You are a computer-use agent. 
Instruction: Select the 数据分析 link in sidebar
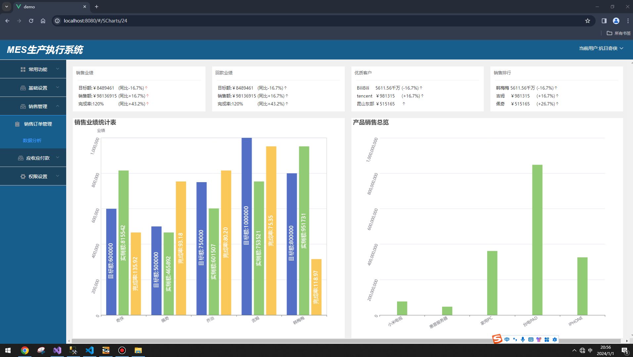pyautogui.click(x=32, y=140)
